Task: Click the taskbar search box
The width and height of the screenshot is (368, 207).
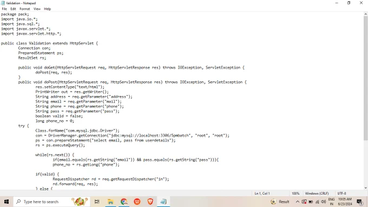Action: 51,202
